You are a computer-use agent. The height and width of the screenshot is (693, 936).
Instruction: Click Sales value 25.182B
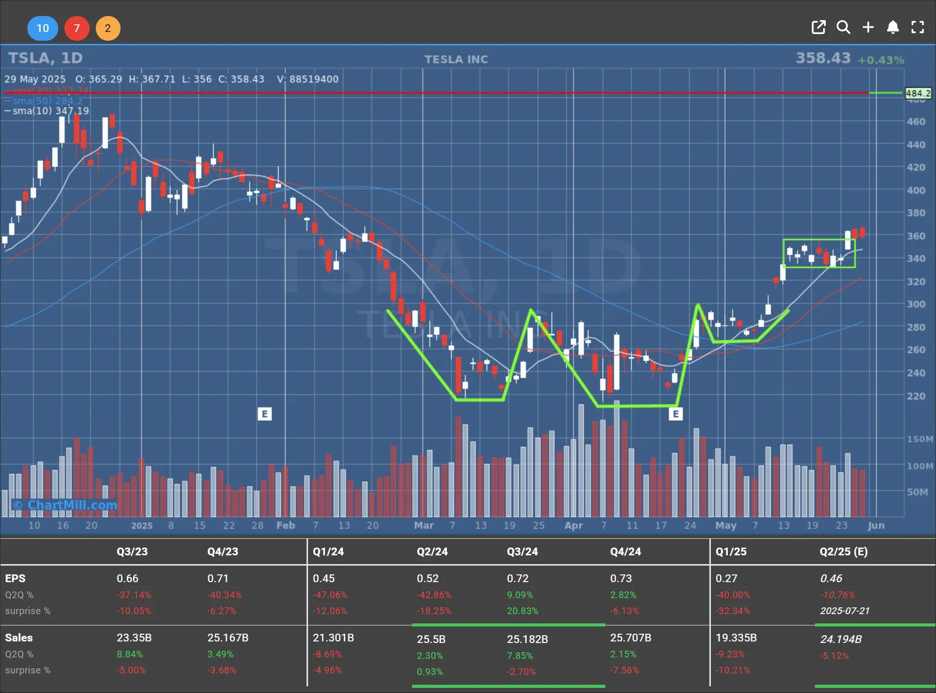[x=527, y=639]
